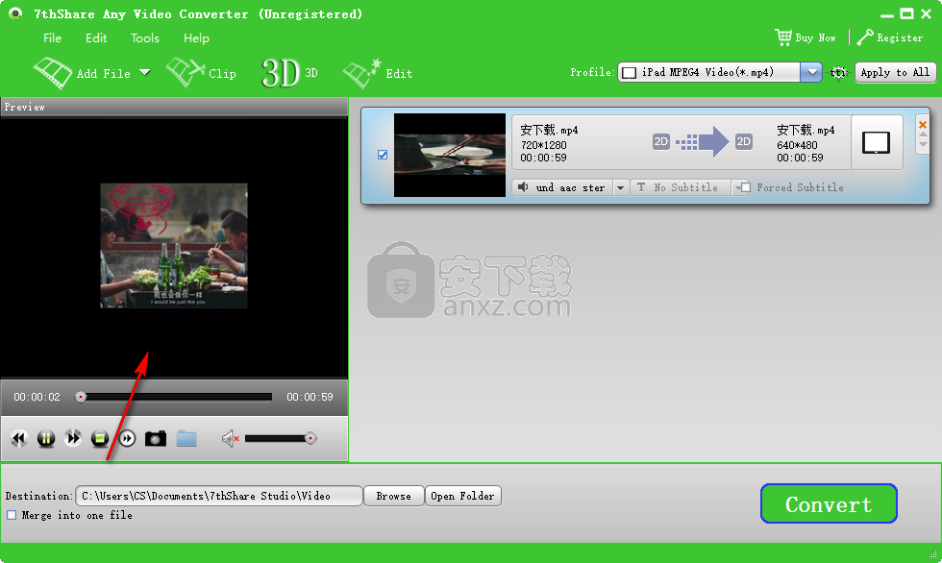This screenshot has width=942, height=563.
Task: Click the preview seek progress bar
Action: click(174, 397)
